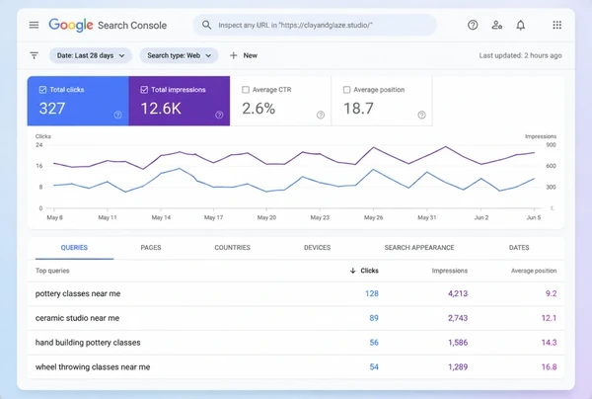This screenshot has width=592, height=399.
Task: Show help for Total impressions metric
Action: pos(219,115)
